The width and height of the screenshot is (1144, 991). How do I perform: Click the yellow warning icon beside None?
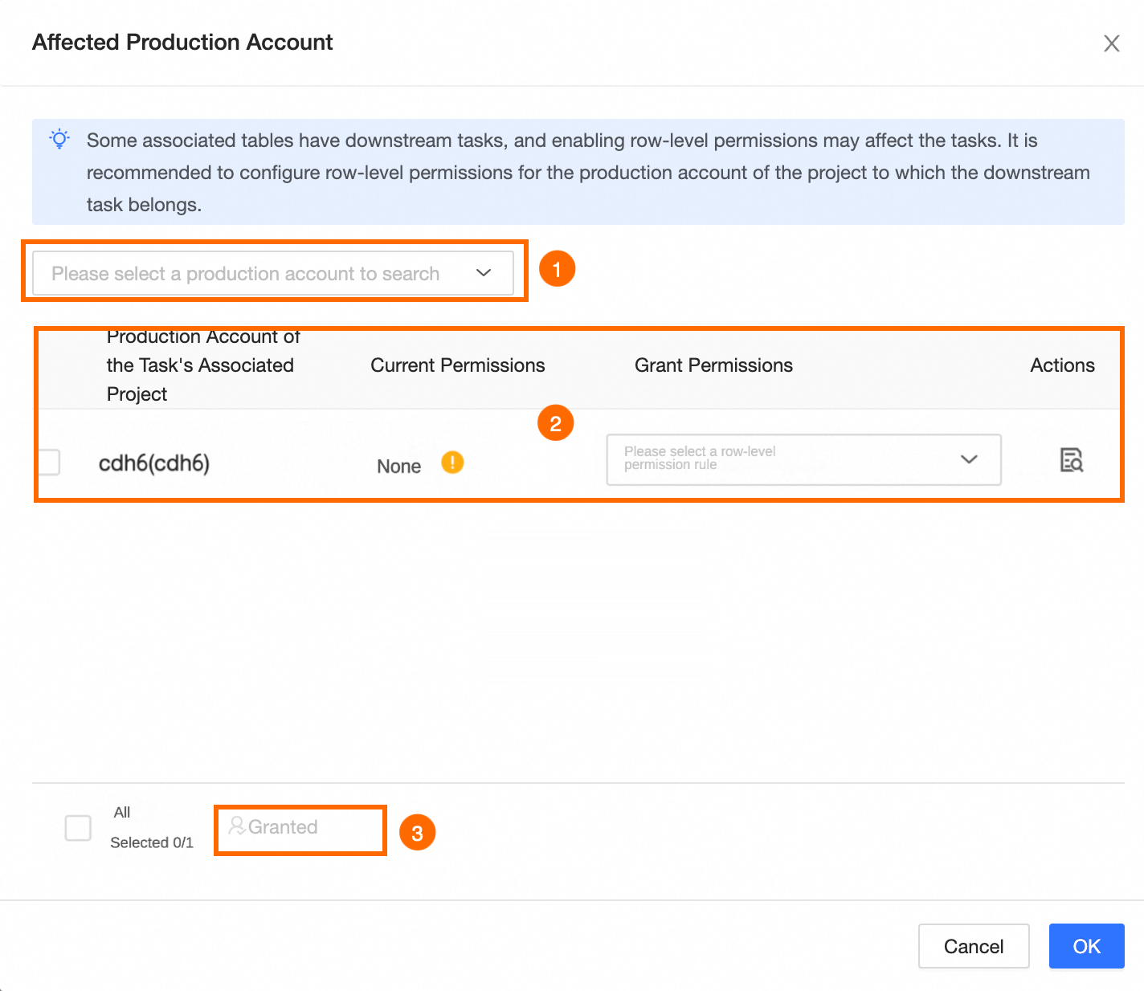[x=452, y=463]
